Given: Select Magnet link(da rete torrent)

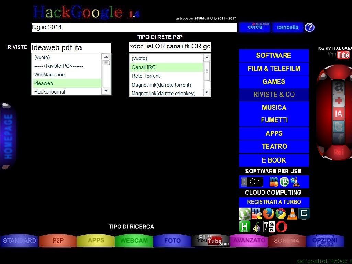Looking at the screenshot, I should 167,85.
